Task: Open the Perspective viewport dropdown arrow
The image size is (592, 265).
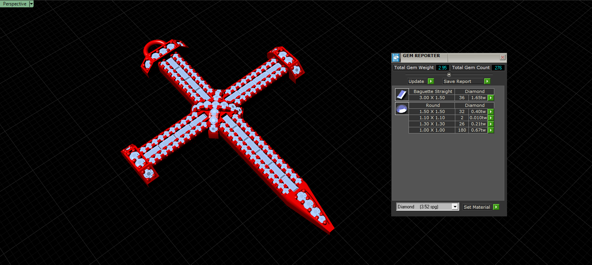Action: (x=31, y=4)
